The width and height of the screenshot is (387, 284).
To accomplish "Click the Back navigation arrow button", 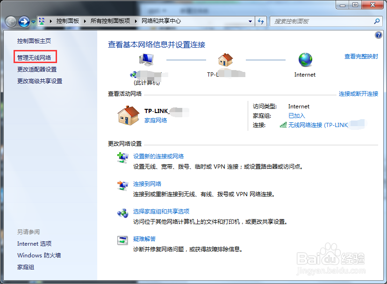I will 11,21.
